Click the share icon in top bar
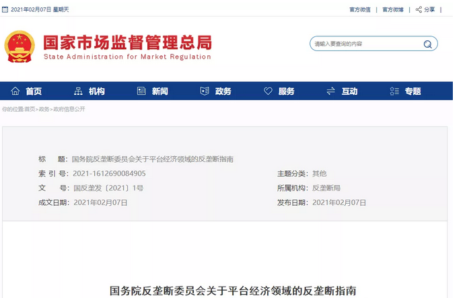 click(419, 9)
